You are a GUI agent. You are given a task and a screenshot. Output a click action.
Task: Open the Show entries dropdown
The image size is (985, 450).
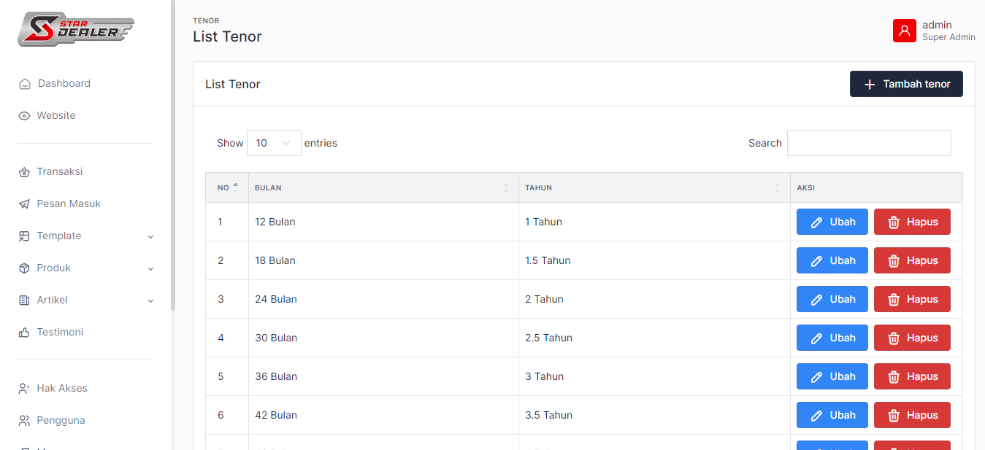(274, 143)
